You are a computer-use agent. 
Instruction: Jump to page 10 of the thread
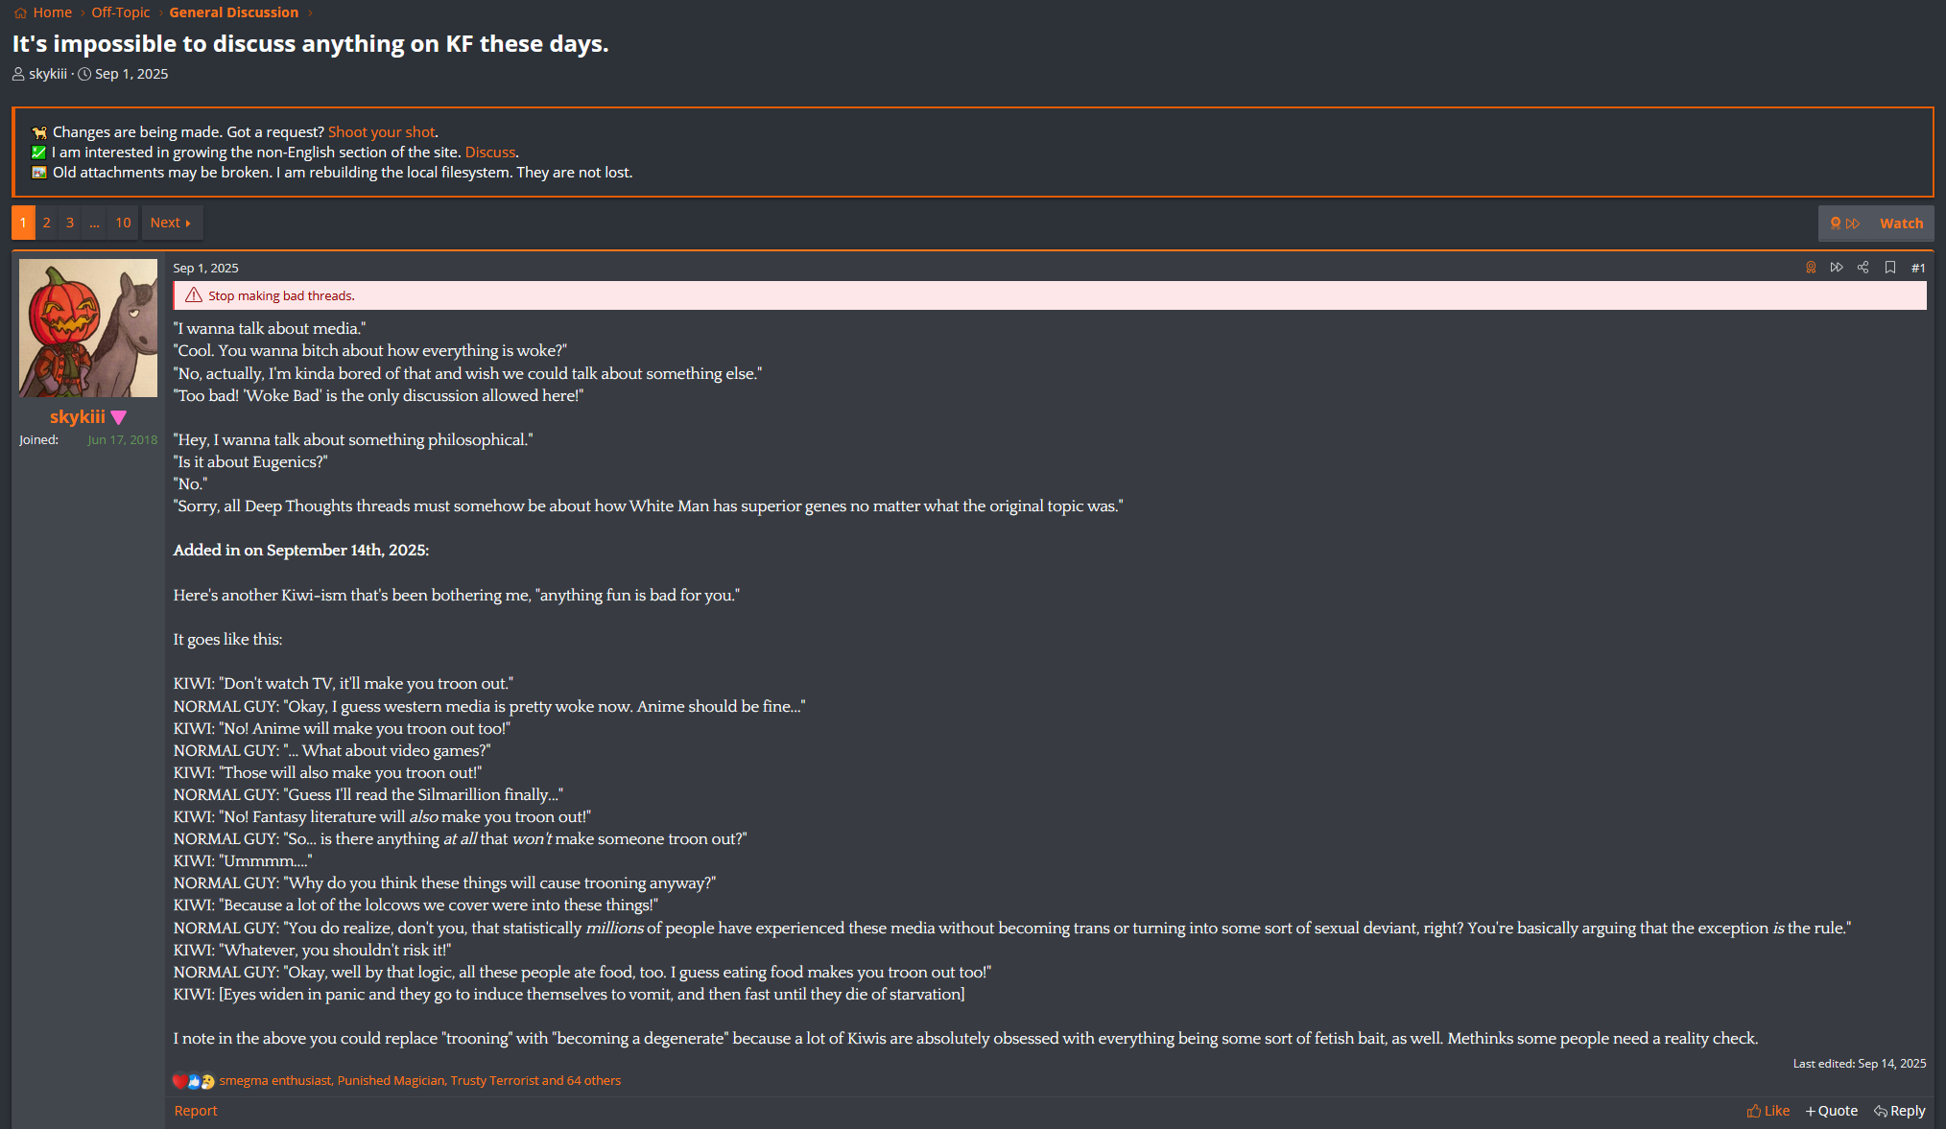[123, 223]
